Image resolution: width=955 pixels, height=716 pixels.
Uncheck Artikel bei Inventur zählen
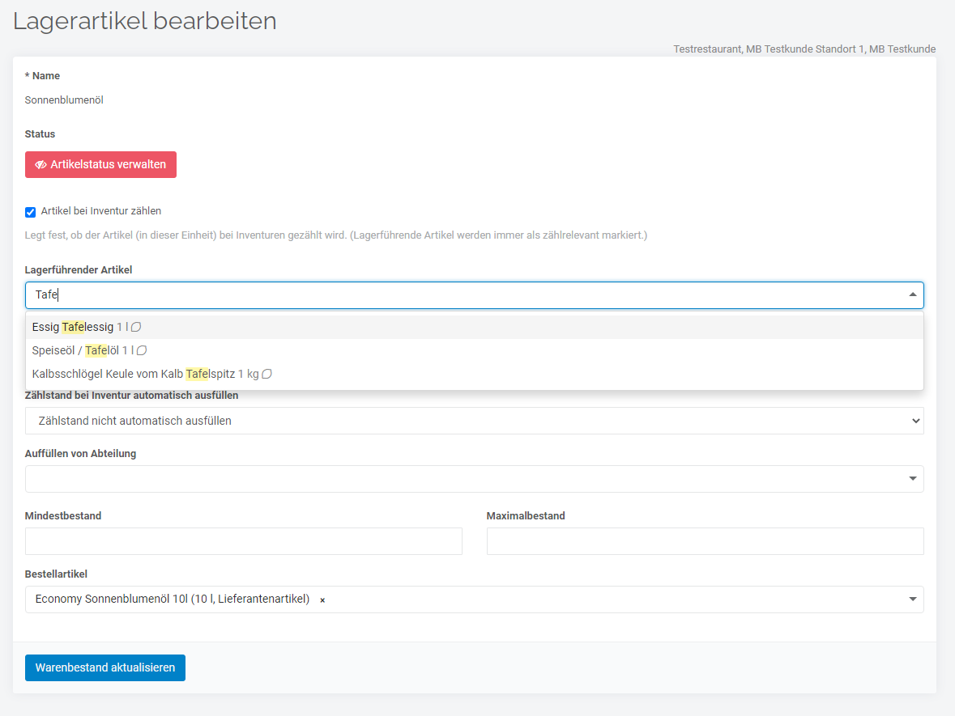coord(31,212)
